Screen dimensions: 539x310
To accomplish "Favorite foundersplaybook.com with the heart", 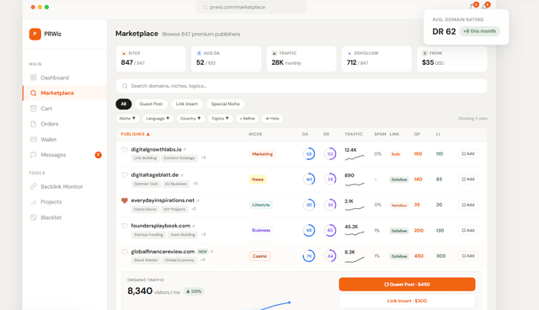I will click(x=125, y=226).
